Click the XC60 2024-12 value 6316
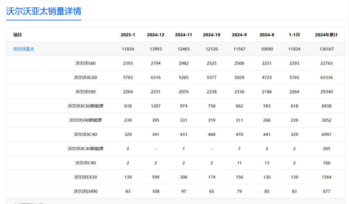 point(156,78)
